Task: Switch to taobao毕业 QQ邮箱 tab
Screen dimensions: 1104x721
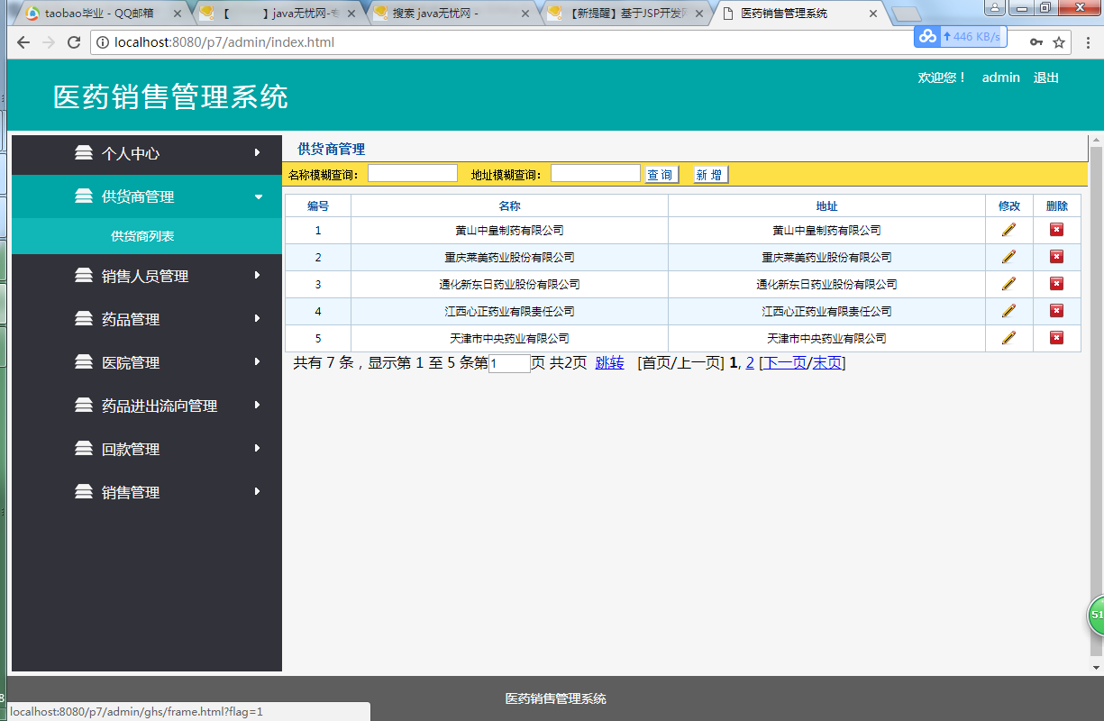Action: tap(99, 14)
